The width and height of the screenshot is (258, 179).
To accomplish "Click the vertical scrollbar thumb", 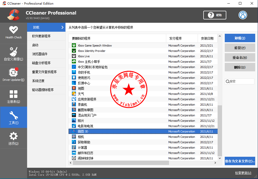I will point(220,131).
